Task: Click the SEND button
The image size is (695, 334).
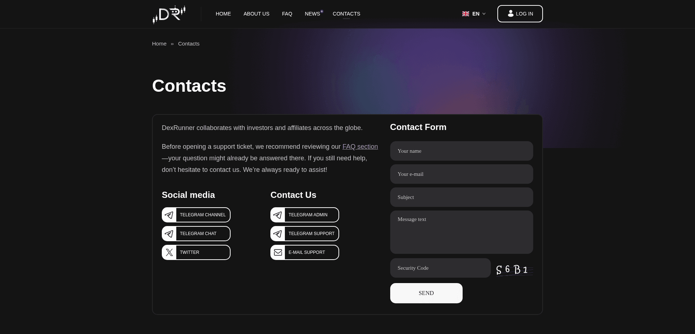Action: [426, 293]
